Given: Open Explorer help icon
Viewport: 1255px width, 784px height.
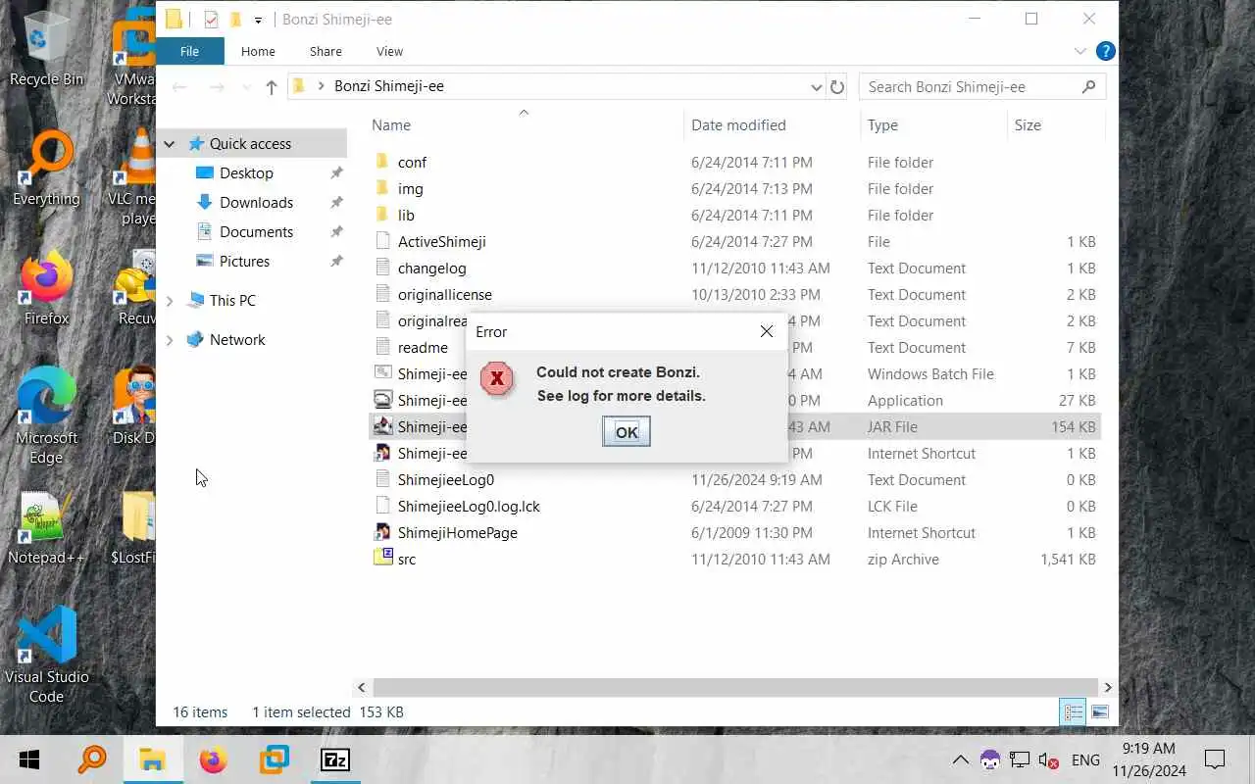Looking at the screenshot, I should tap(1105, 51).
